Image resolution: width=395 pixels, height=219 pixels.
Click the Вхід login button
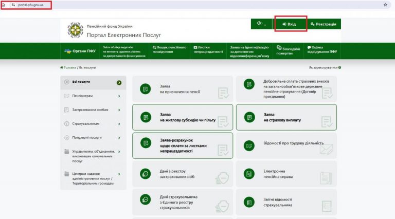coord(291,24)
